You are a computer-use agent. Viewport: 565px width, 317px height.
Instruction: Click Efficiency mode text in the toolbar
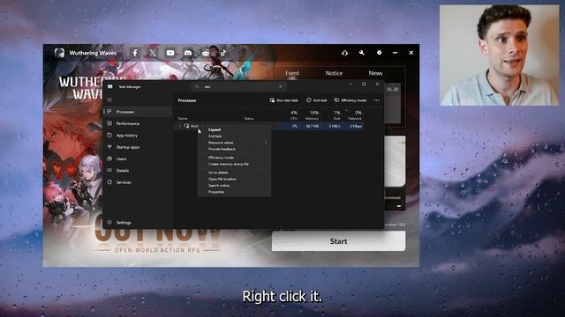click(354, 100)
